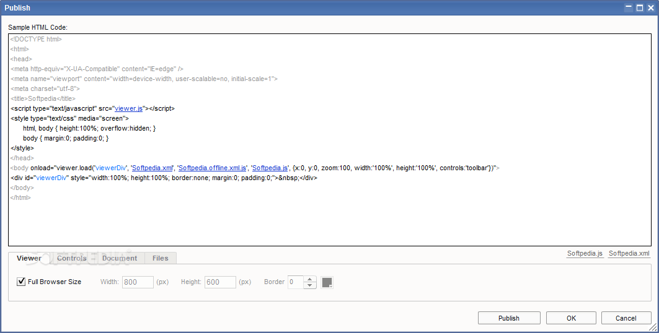
Task: Click the Sample HTML Code label
Action: (x=38, y=28)
